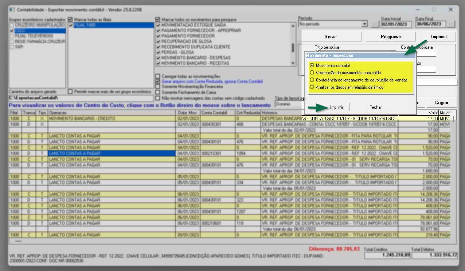Enable Somente Fechamento de Caixa checkbox
This screenshot has width=465, height=271.
coord(157,92)
